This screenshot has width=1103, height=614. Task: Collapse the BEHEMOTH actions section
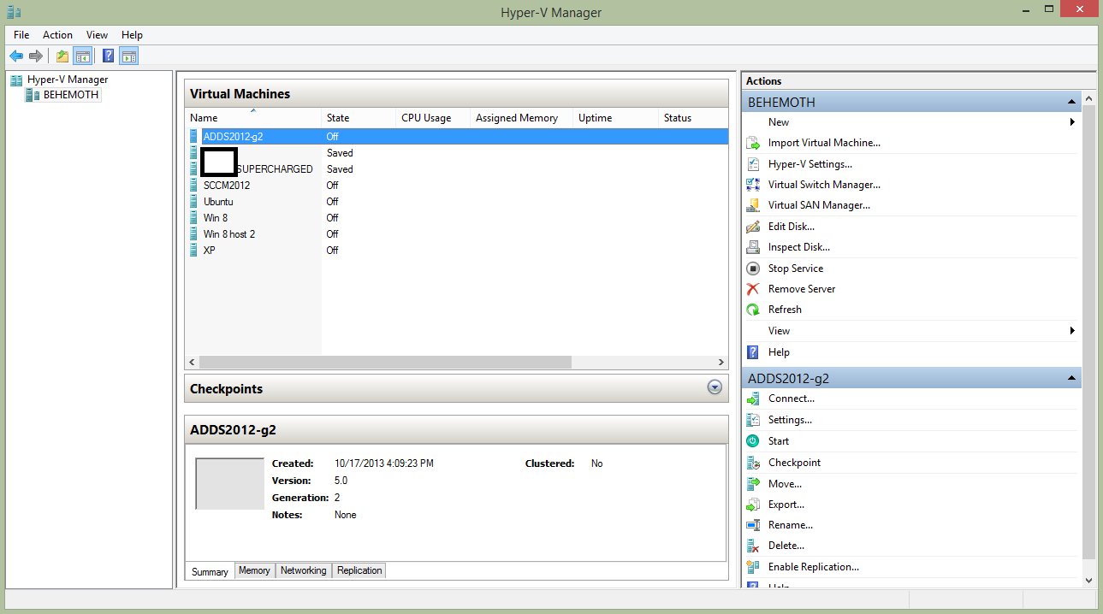coord(1071,102)
